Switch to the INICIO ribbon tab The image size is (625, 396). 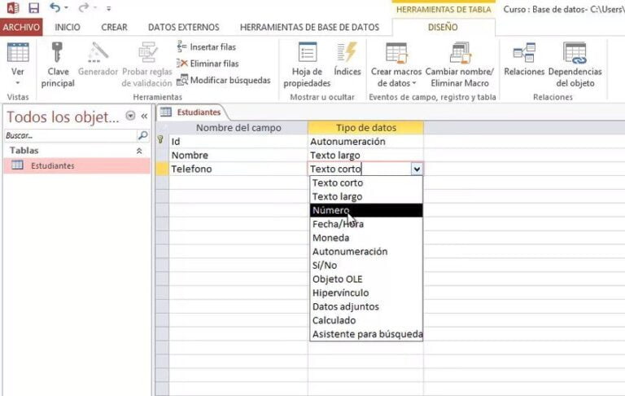(68, 27)
